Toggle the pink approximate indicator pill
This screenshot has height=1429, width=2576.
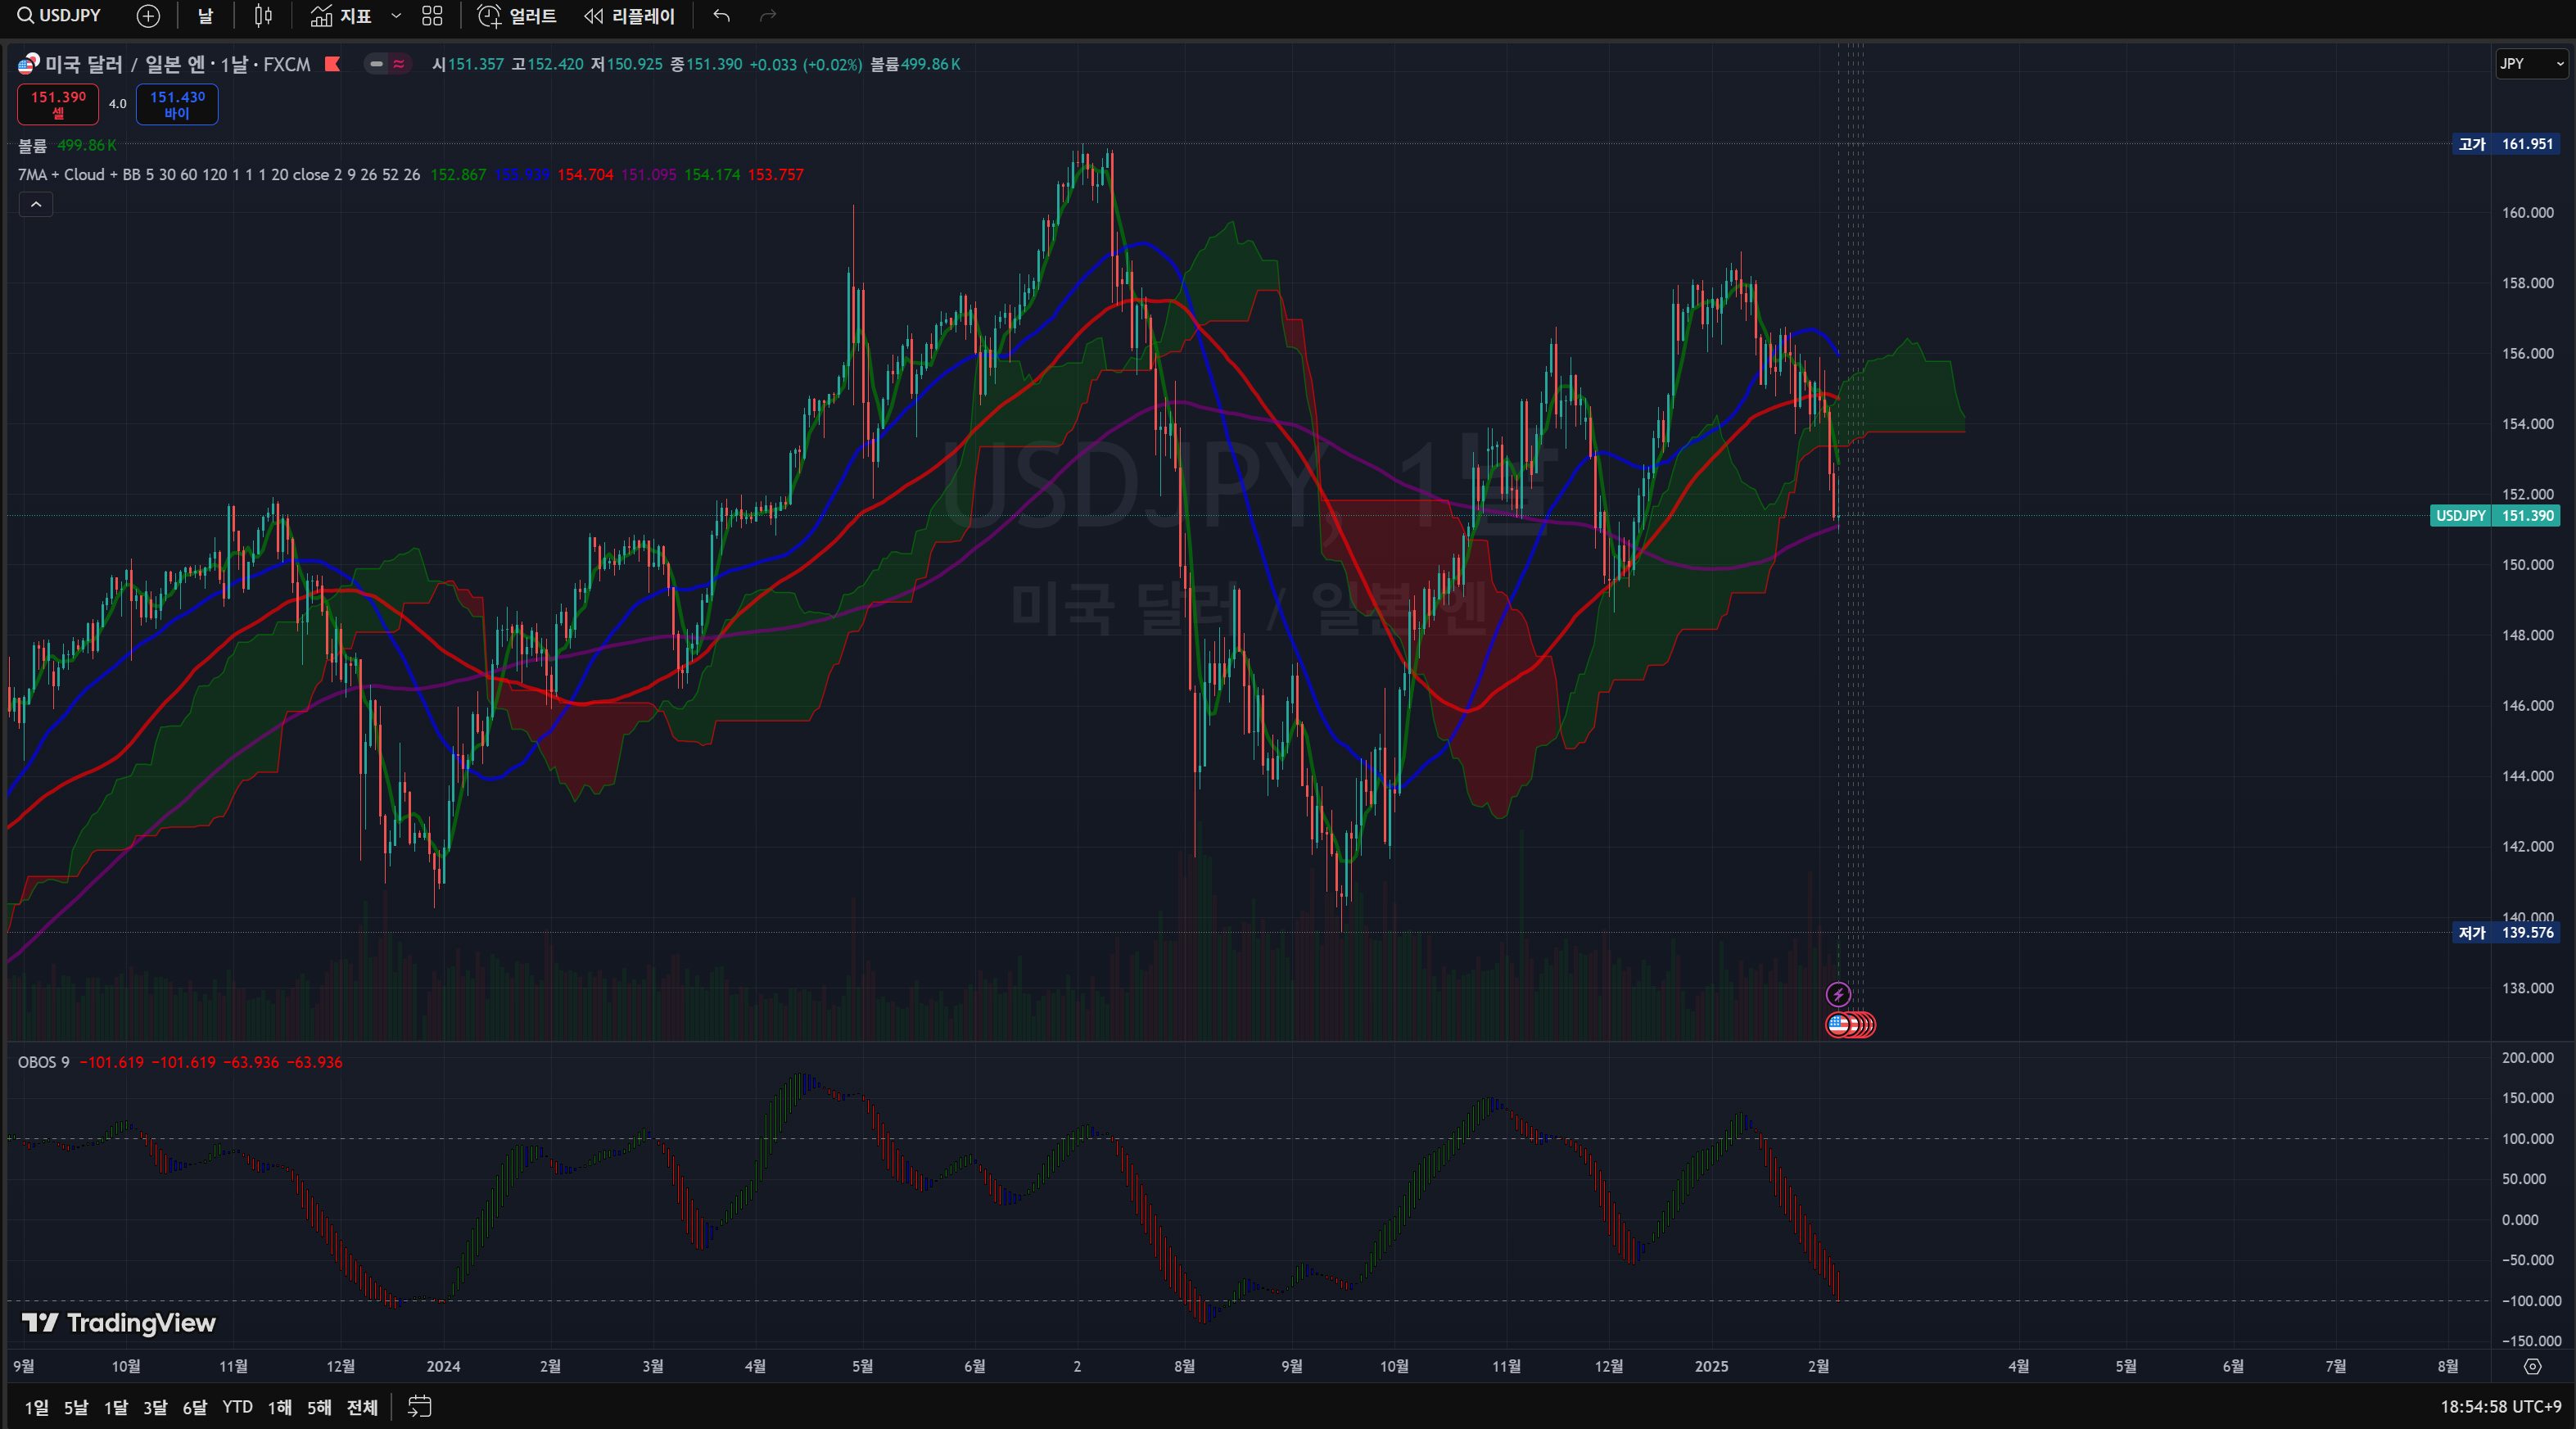click(x=399, y=64)
